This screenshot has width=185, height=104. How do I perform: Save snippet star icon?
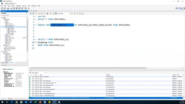72,14
